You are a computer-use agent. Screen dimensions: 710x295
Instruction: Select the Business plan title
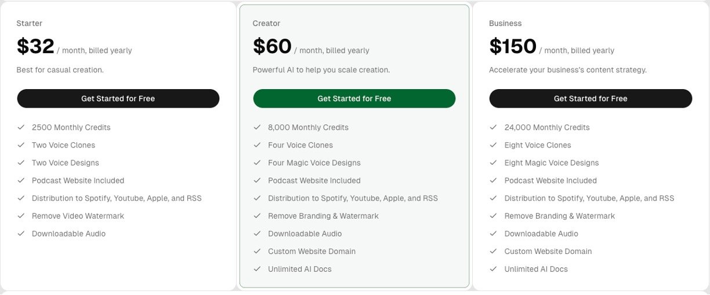[x=505, y=24]
